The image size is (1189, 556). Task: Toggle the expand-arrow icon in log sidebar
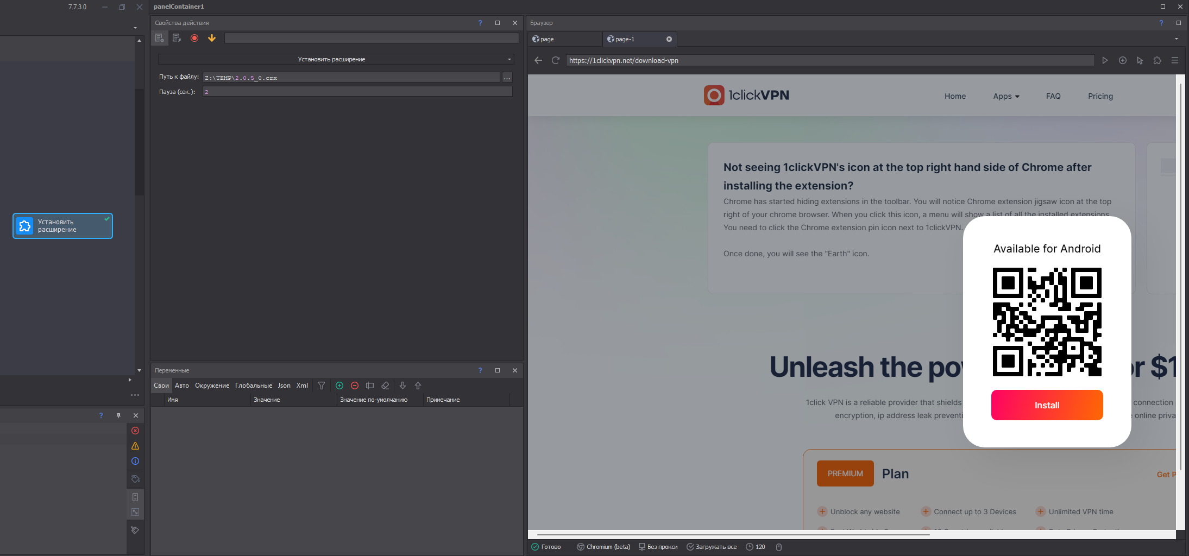pyautogui.click(x=135, y=512)
